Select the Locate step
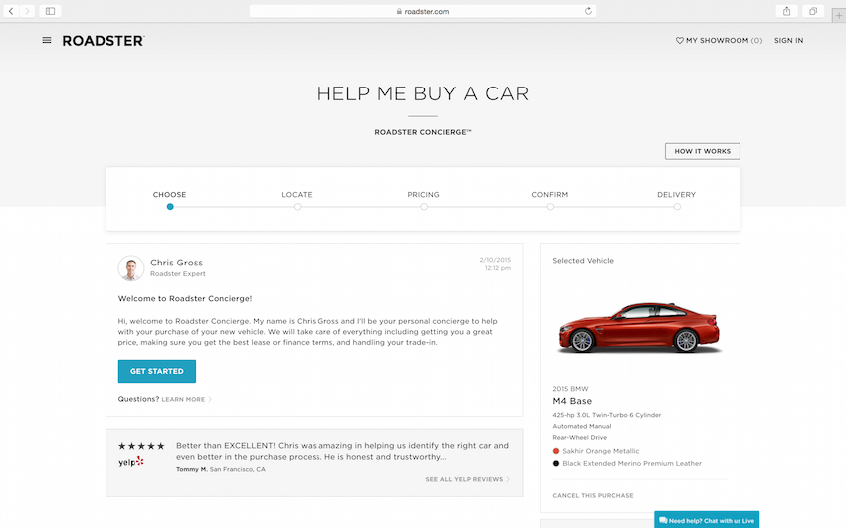 (x=297, y=195)
